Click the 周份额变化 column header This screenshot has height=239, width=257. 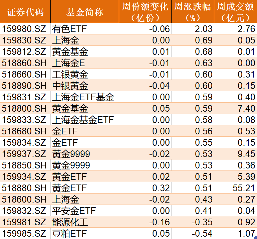click(x=145, y=12)
